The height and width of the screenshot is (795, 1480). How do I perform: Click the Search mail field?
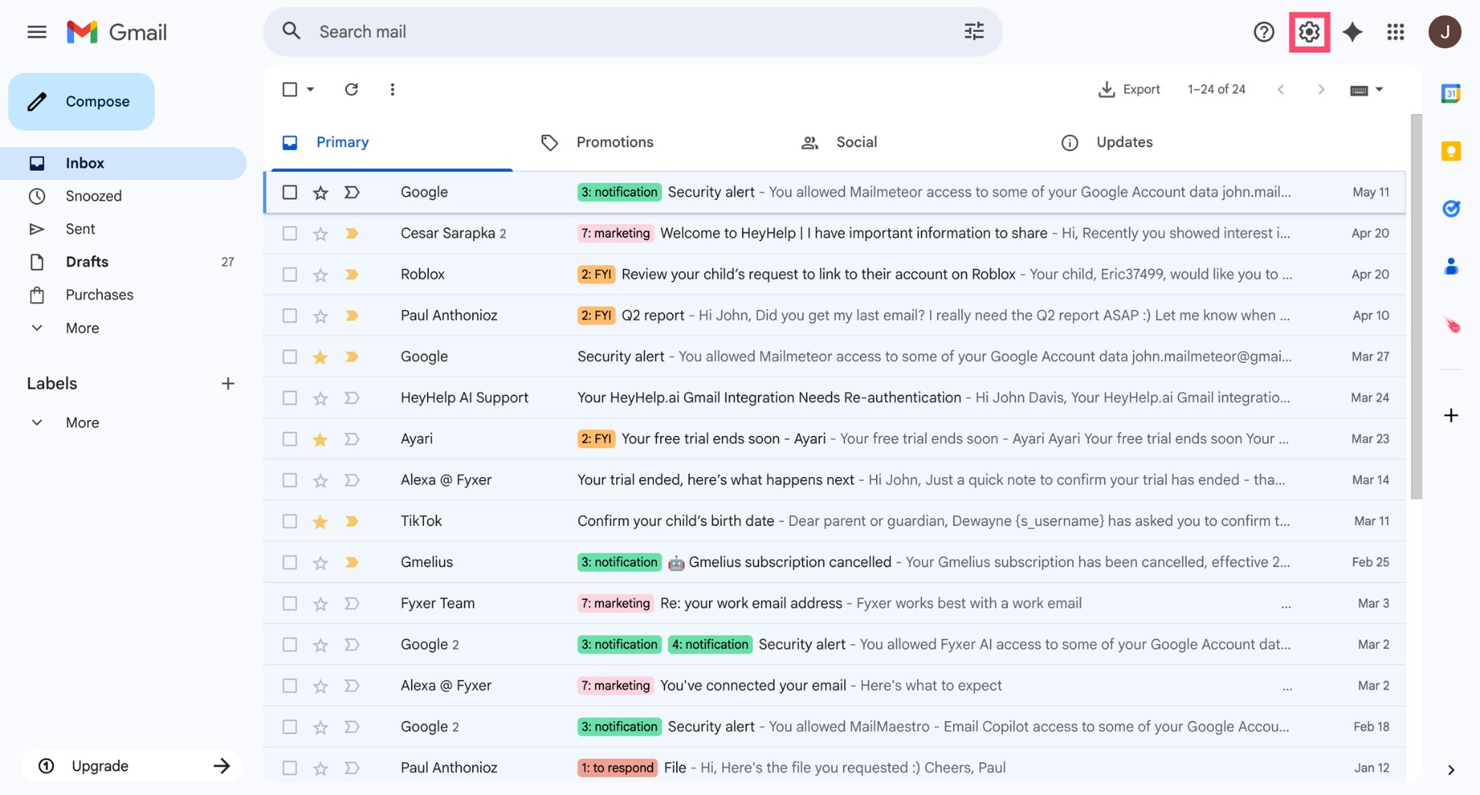(x=633, y=31)
